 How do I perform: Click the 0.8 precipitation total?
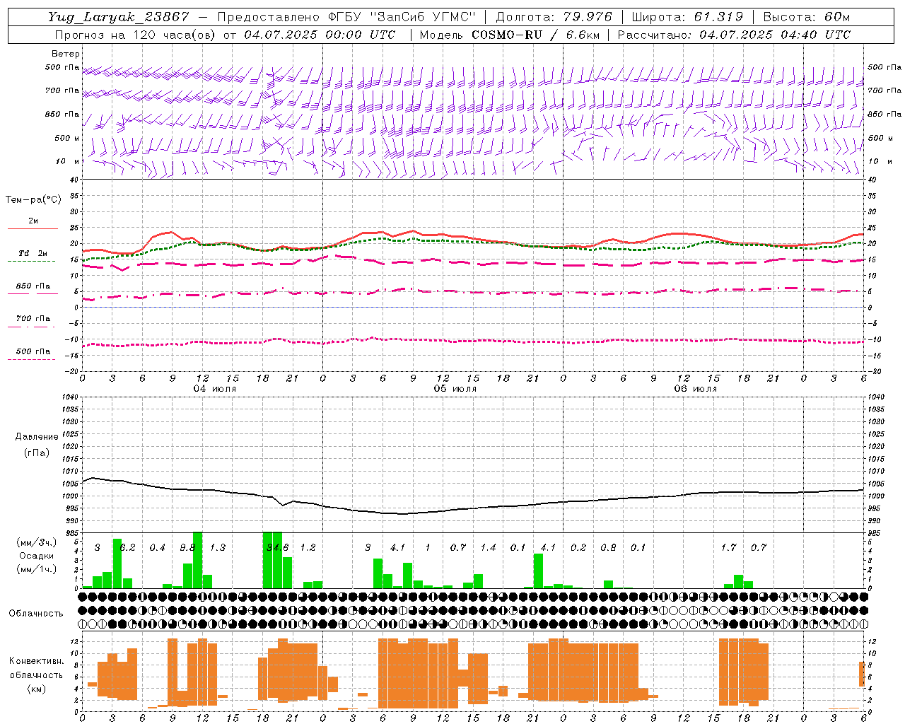tap(608, 548)
